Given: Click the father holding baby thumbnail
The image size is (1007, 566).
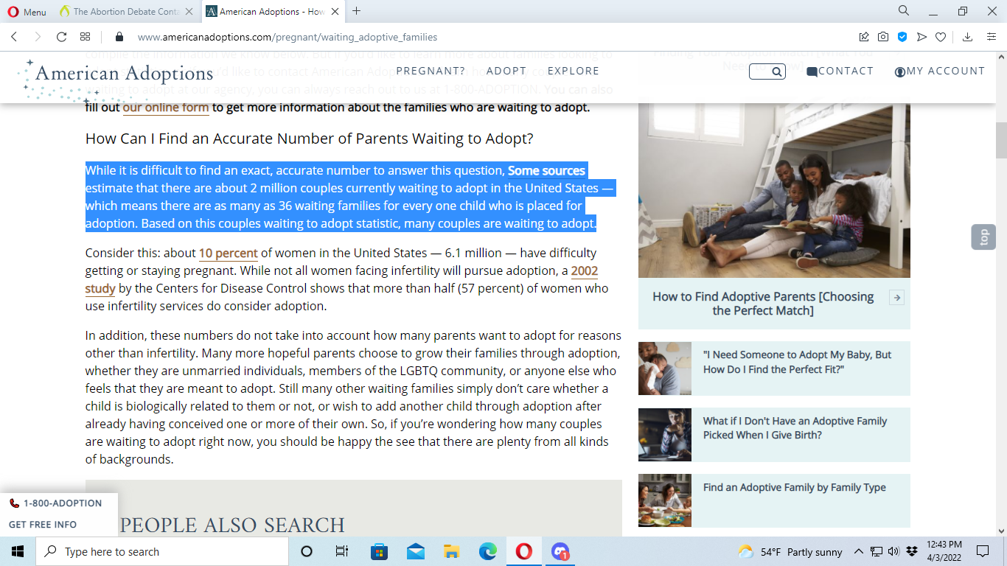Looking at the screenshot, I should (x=665, y=368).
